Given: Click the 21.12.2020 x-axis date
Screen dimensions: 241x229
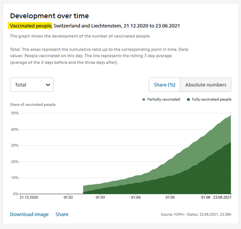Looking at the screenshot, I should pos(29,197).
